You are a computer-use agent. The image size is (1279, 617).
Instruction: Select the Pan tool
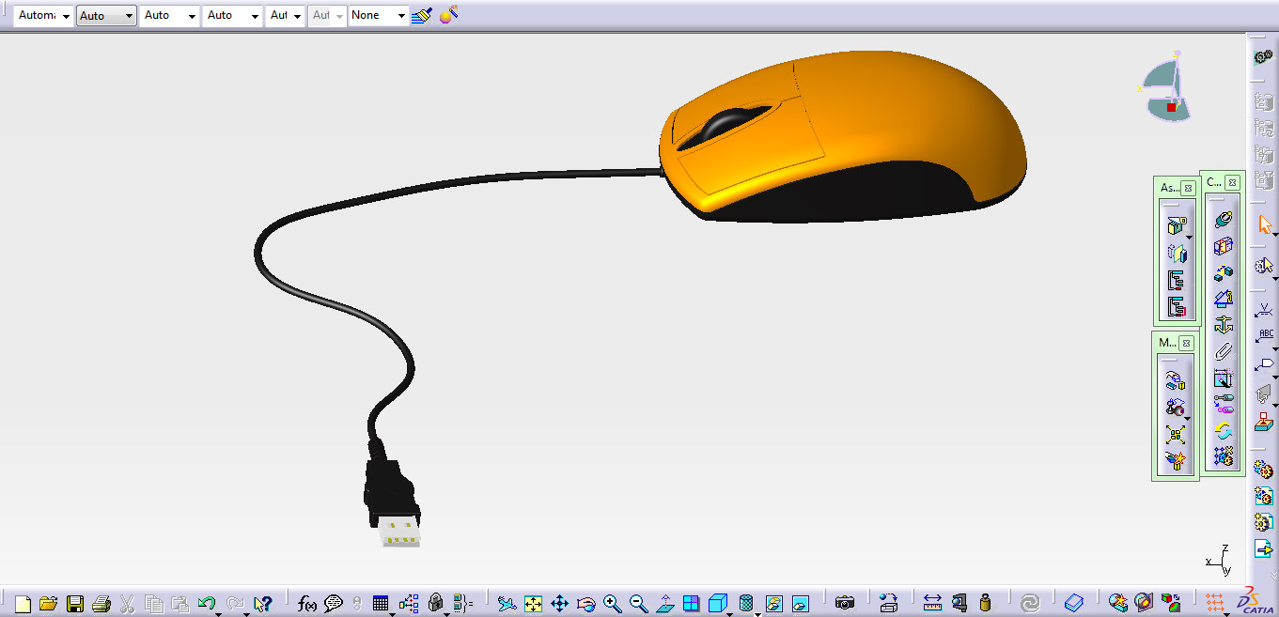pos(560,604)
